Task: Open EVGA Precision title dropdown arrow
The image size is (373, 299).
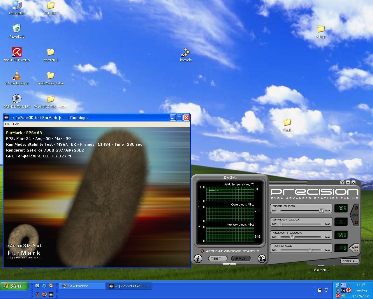Action: coord(348,182)
